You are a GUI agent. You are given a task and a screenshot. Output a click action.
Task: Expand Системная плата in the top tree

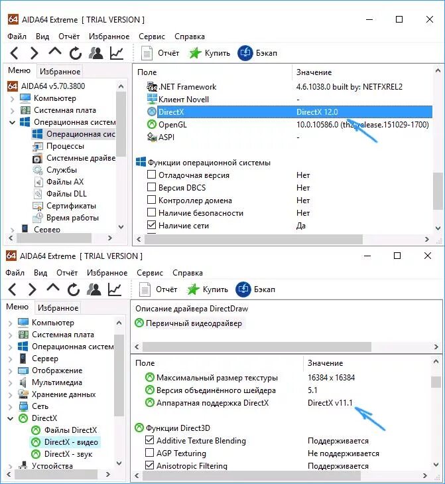click(12, 110)
